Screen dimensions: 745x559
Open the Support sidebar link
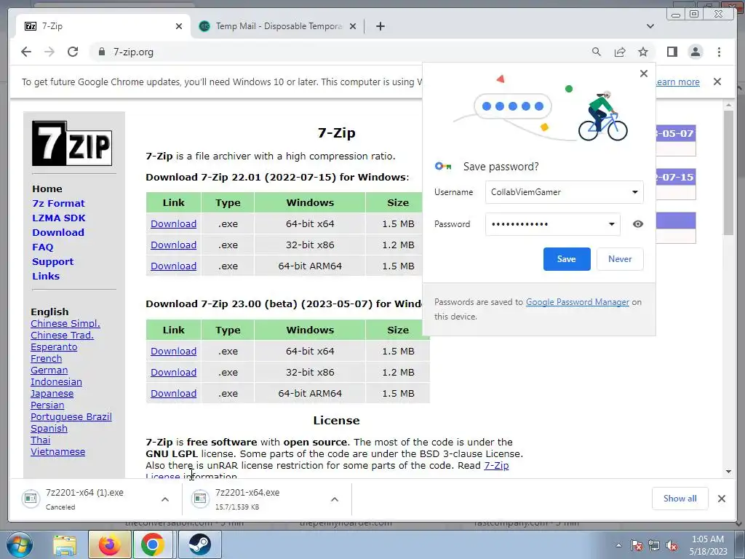[x=52, y=262]
